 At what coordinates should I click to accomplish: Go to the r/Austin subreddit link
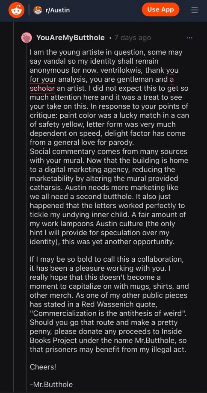point(58,10)
